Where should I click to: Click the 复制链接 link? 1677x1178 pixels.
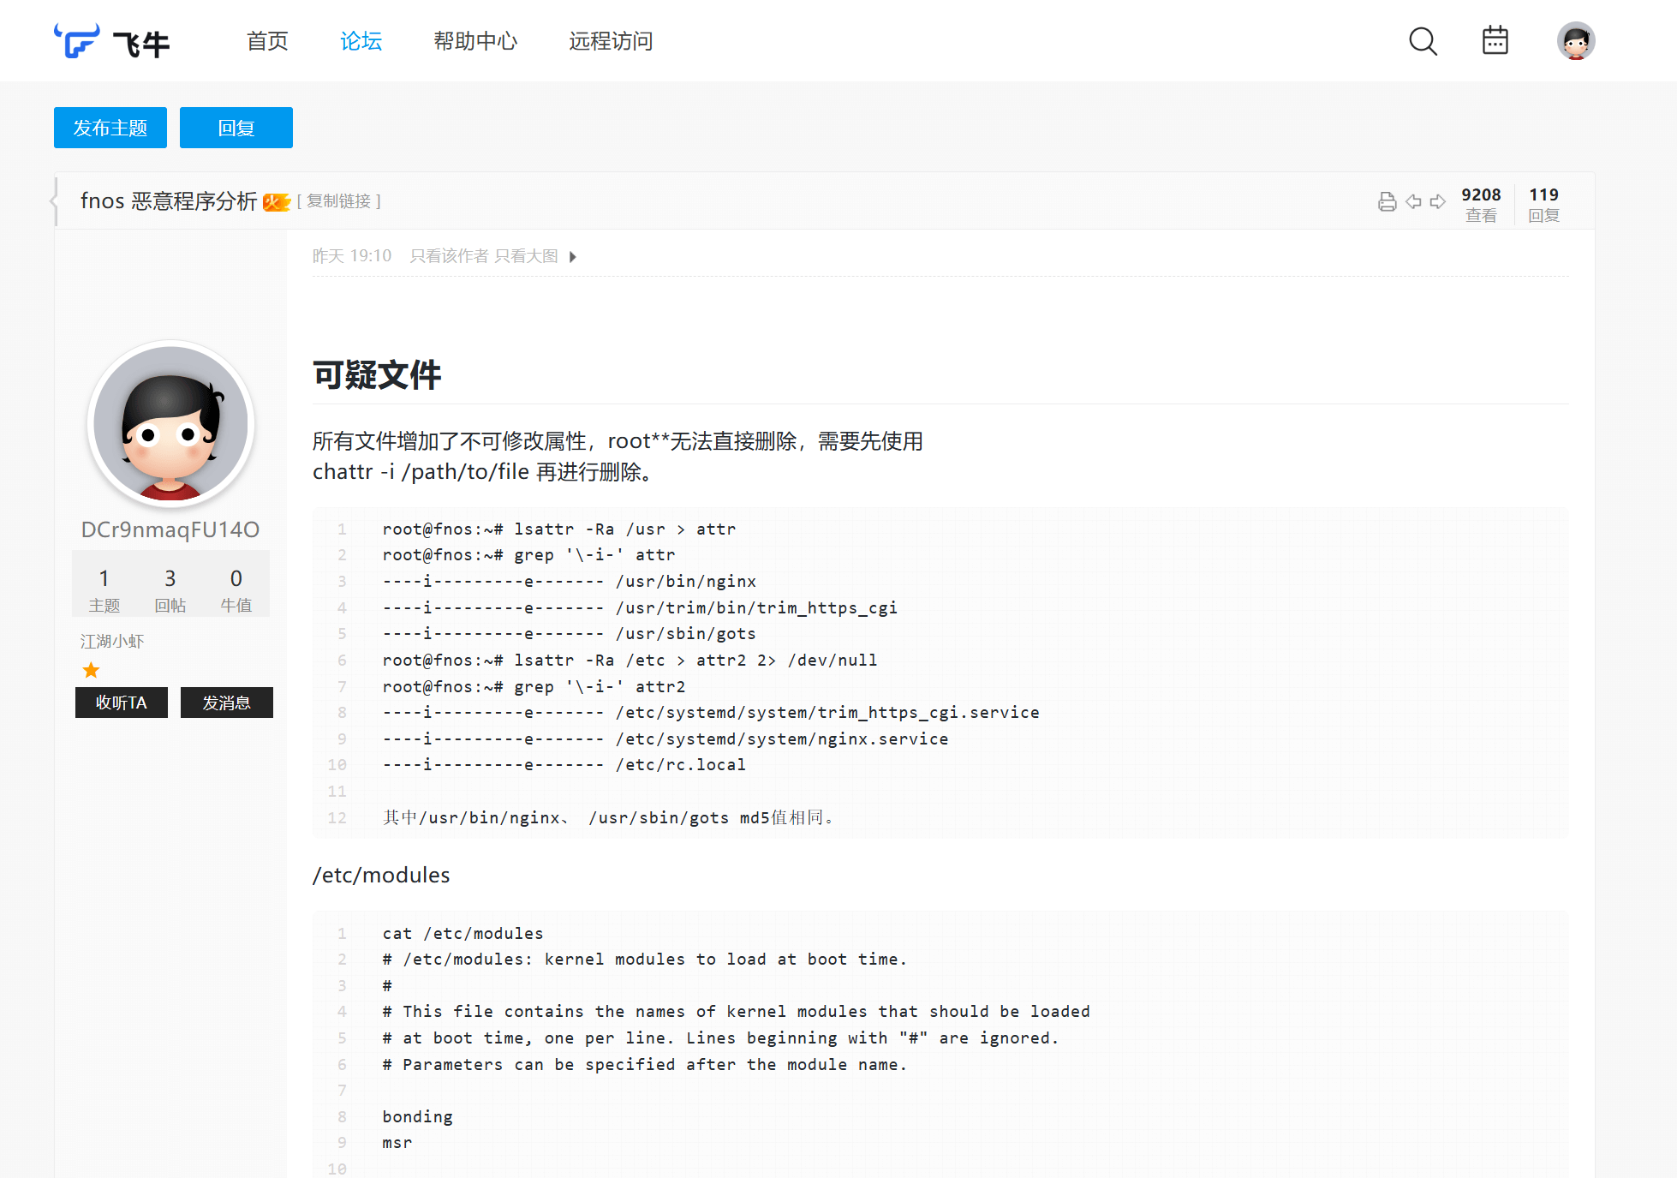[339, 201]
